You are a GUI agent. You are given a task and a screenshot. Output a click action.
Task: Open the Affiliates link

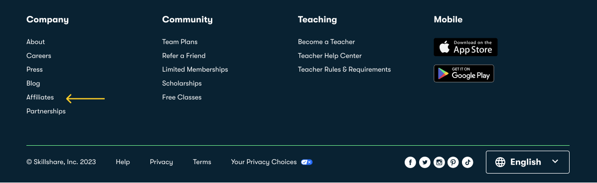click(x=40, y=97)
